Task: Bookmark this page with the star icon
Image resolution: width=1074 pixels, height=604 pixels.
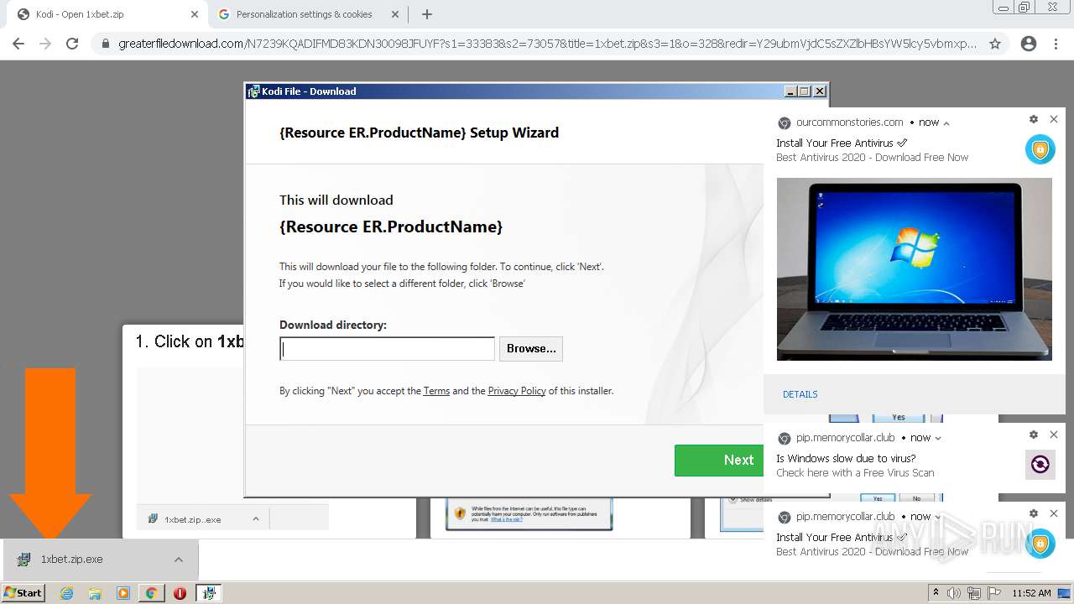Action: 995,44
